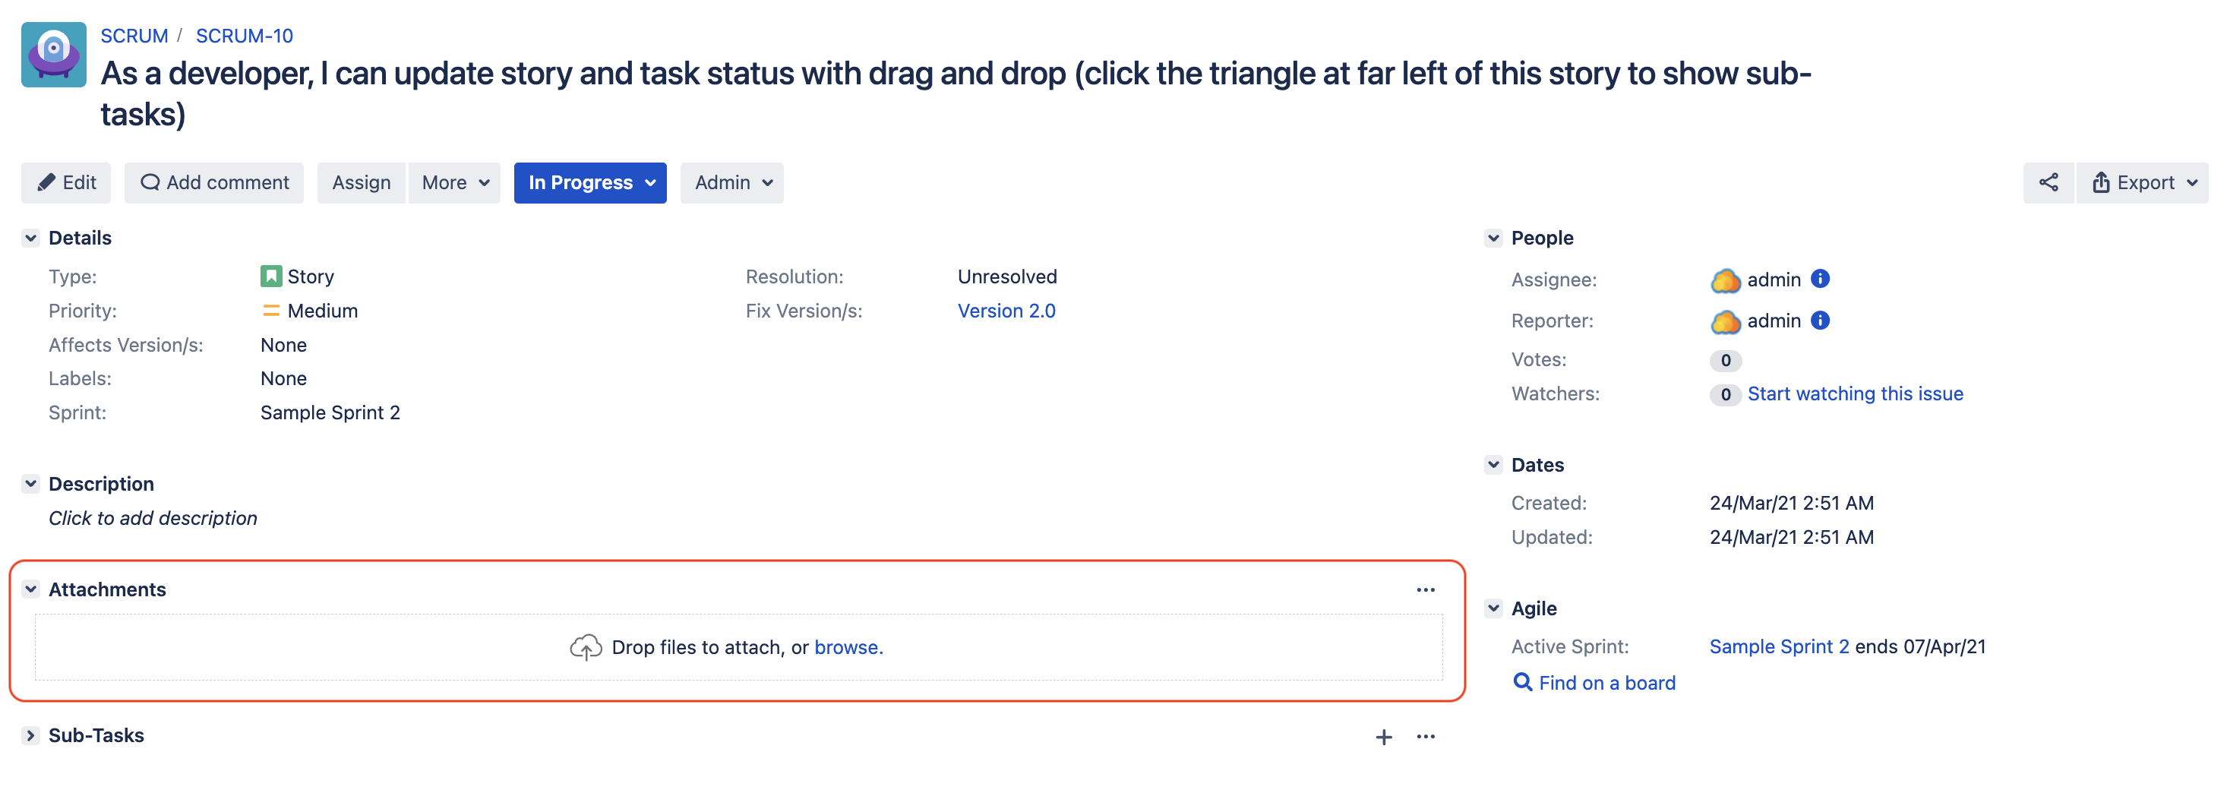The height and width of the screenshot is (793, 2227).
Task: Click the upload cloud icon in attachments
Action: coord(586,647)
